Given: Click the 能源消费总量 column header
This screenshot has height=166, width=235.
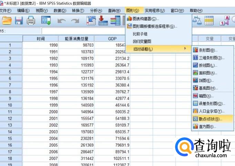Looking at the screenshot, I should 76,39.
